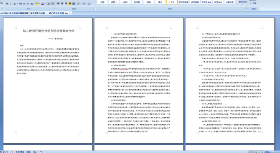Toggle justified alignment
This screenshot has height=153, width=280.
(70, 4)
